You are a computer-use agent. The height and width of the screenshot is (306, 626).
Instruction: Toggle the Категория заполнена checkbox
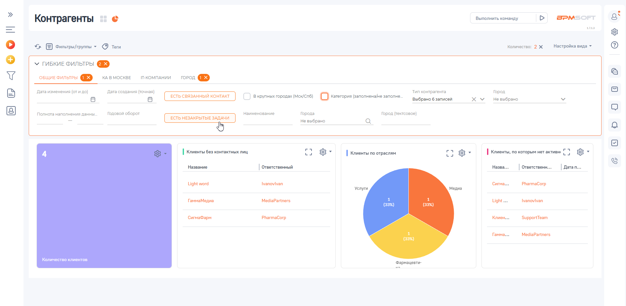(325, 96)
